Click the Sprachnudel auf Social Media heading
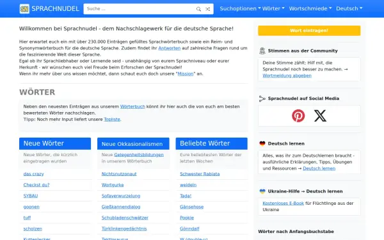Viewport: 384px width, 240px height. [303, 99]
